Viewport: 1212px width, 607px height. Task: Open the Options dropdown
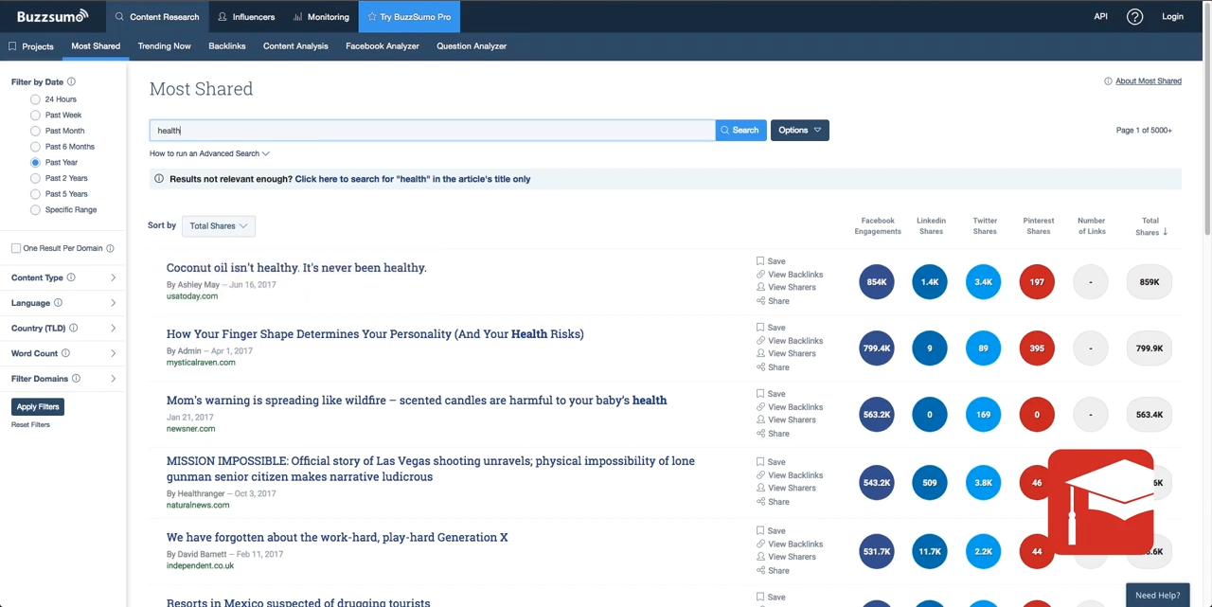click(799, 130)
